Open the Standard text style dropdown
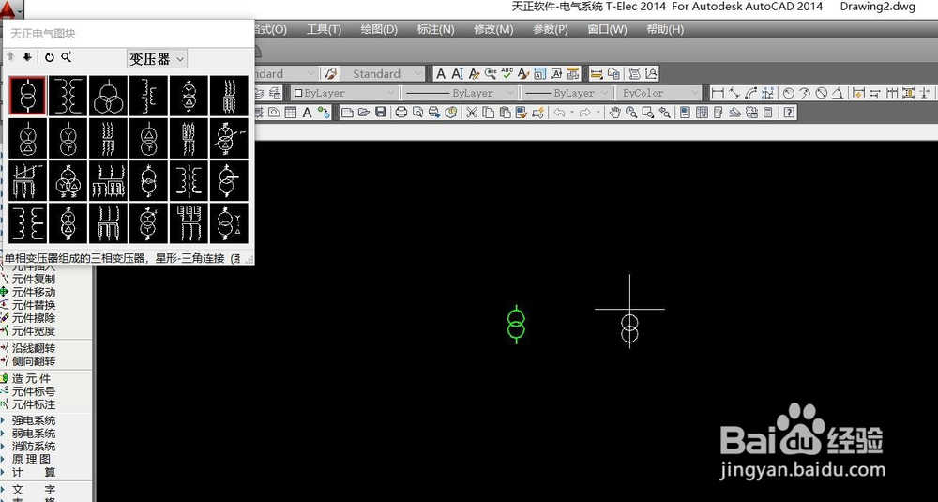The image size is (938, 502). tap(383, 73)
